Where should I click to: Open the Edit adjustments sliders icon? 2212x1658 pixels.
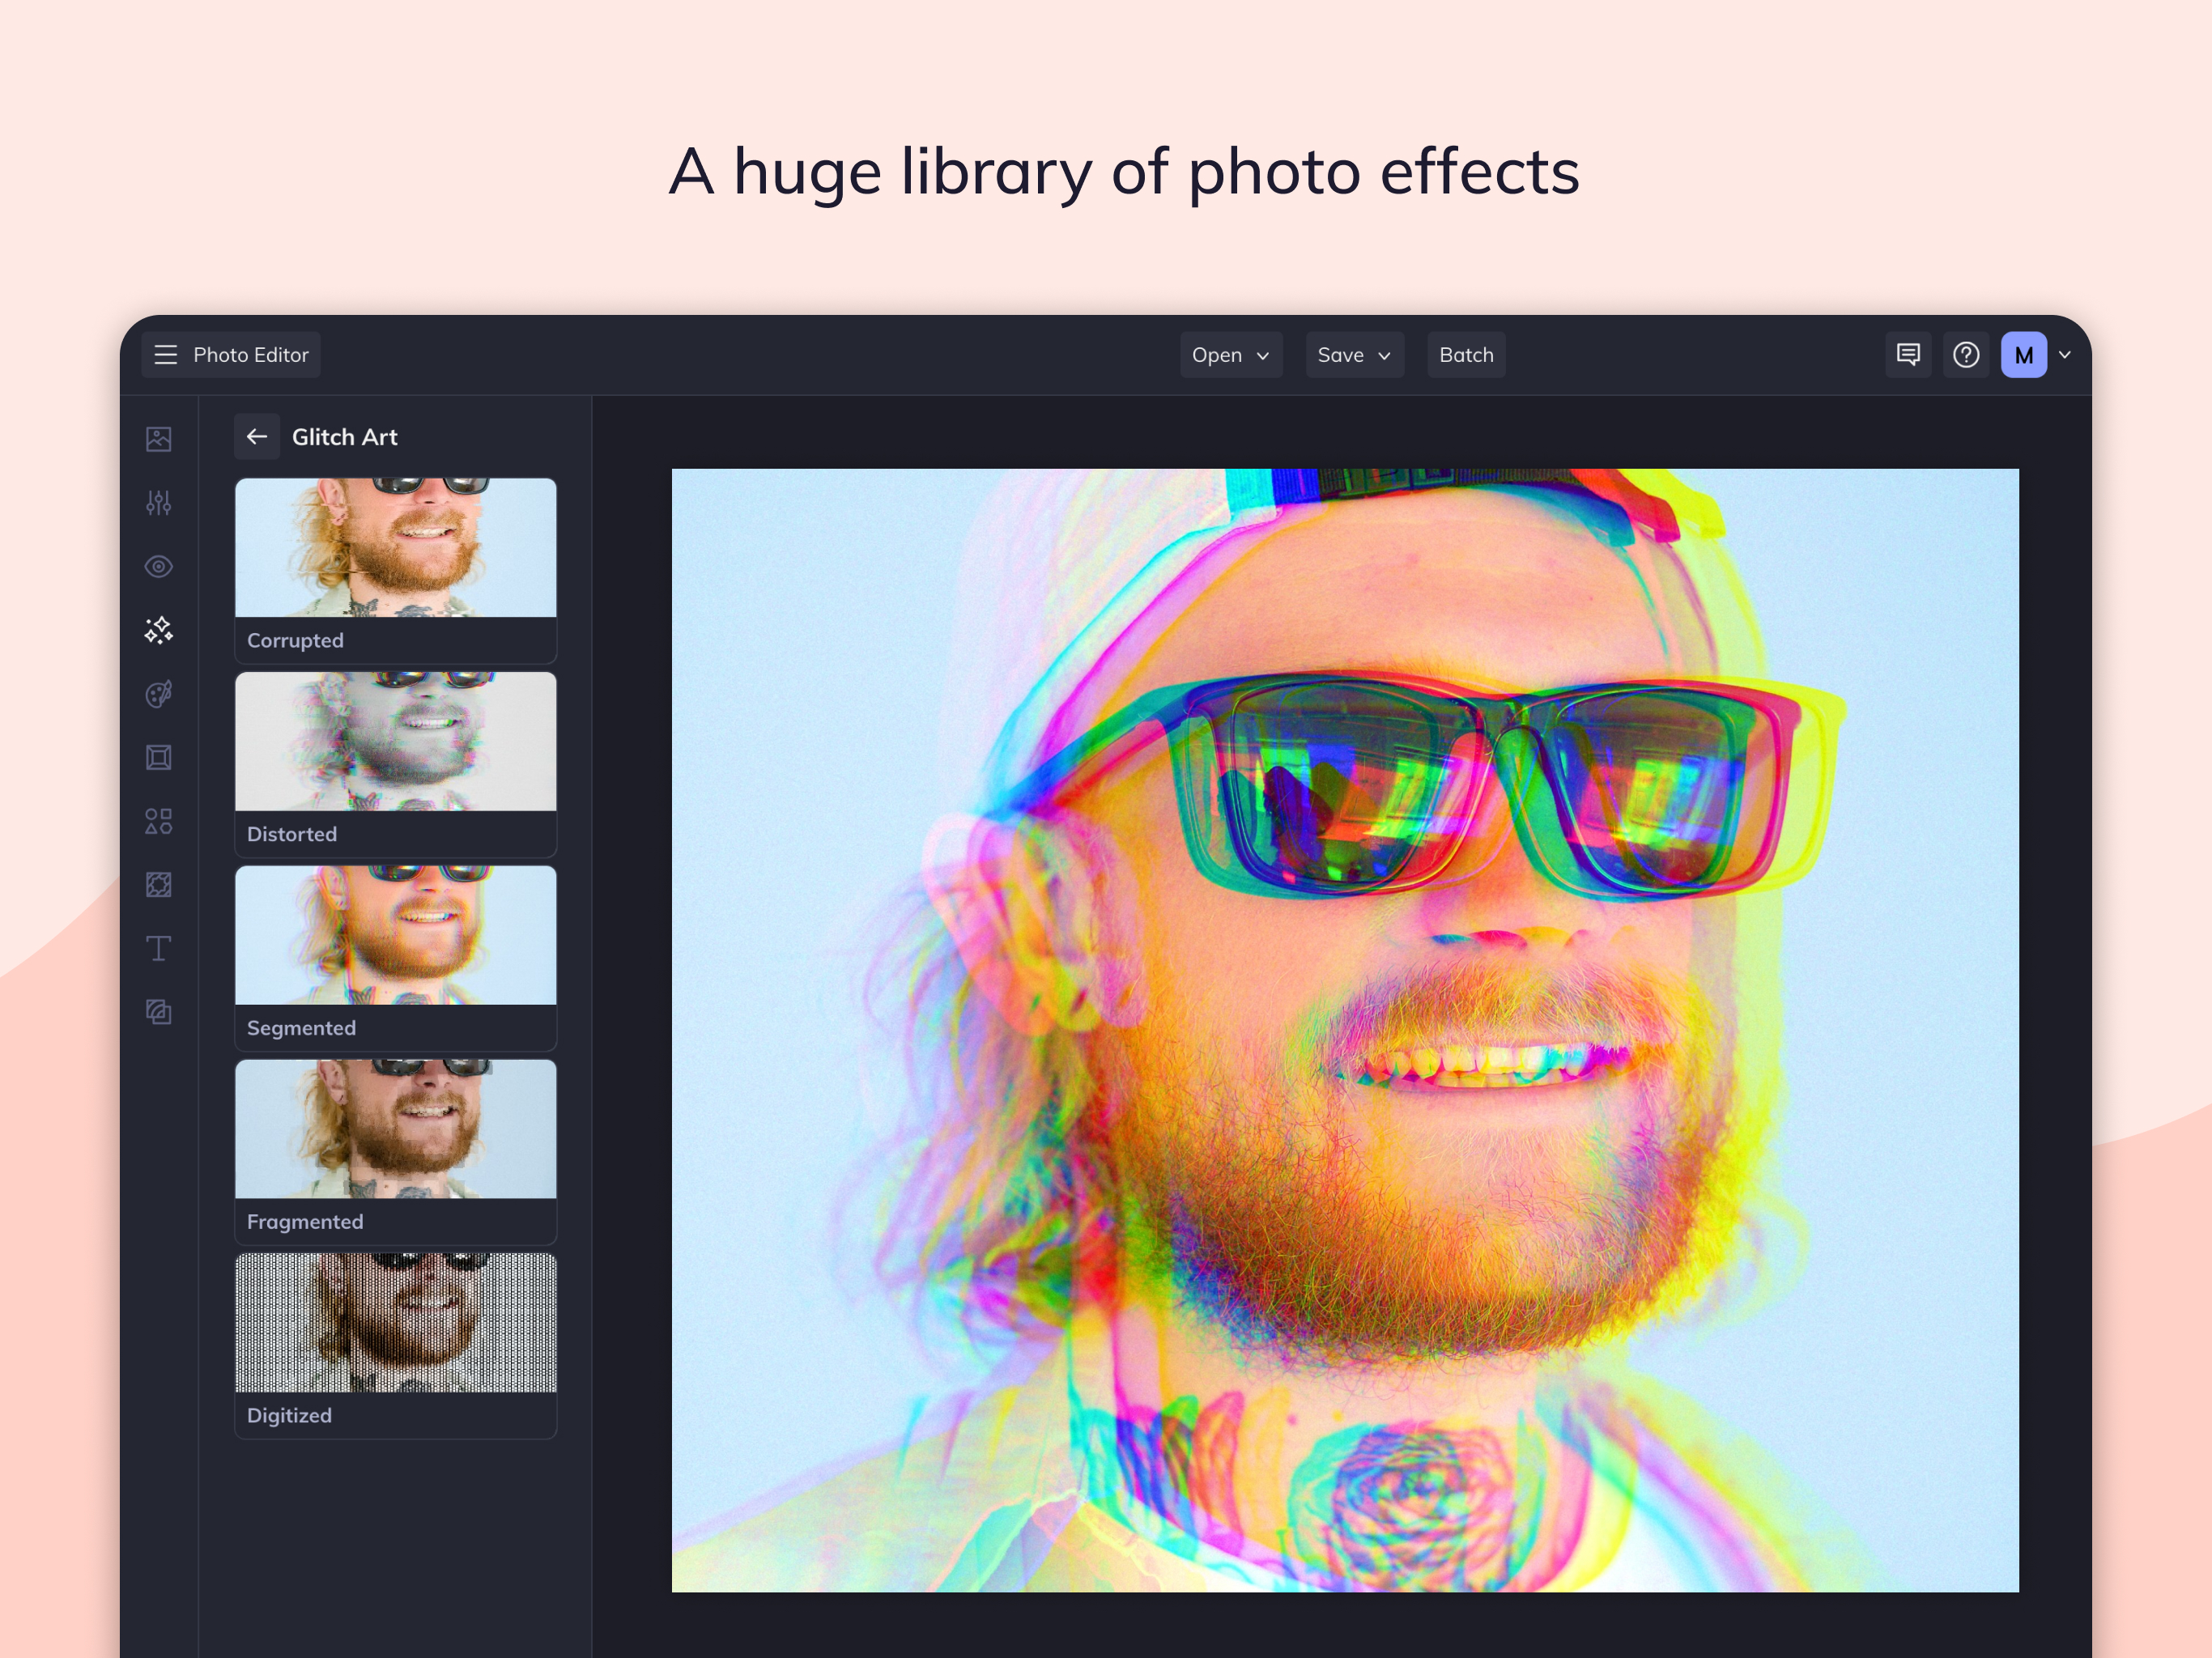[x=159, y=503]
